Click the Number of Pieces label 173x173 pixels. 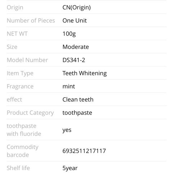(x=31, y=21)
